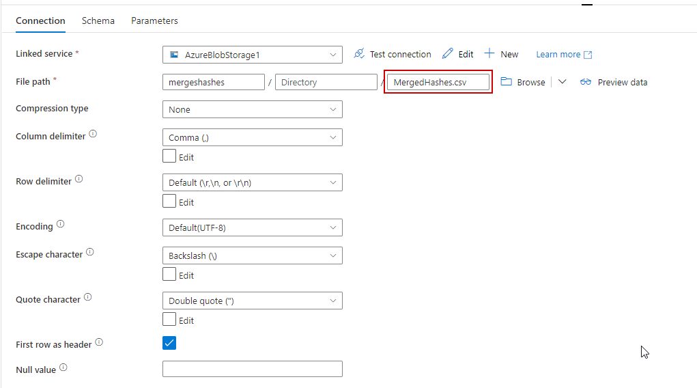Click info icon next to Null value

(x=63, y=368)
